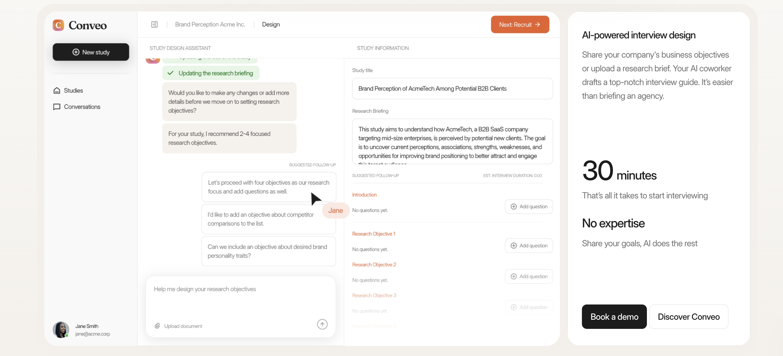Choose the competitor comparisons follow-up suggestion

point(261,219)
